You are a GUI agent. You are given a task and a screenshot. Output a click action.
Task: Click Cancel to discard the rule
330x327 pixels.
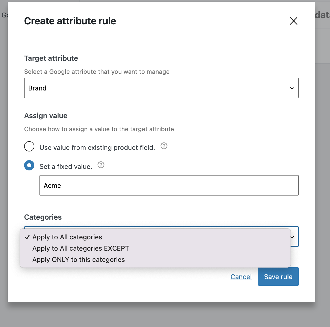click(x=241, y=277)
